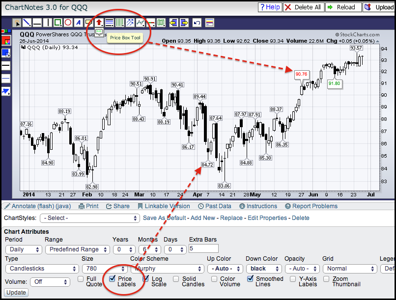Click Save As Default link
396x300 pixels.
point(165,218)
